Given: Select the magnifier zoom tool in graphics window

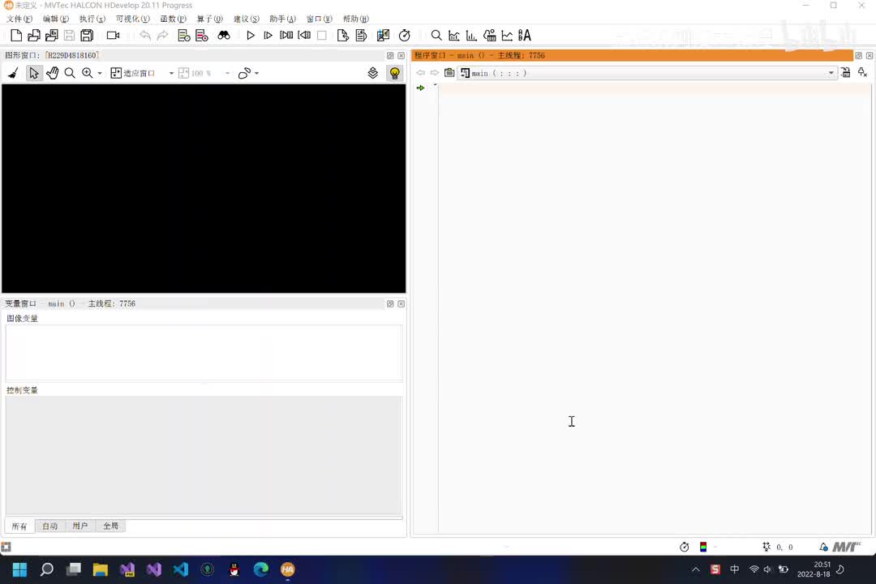Looking at the screenshot, I should pyautogui.click(x=70, y=73).
